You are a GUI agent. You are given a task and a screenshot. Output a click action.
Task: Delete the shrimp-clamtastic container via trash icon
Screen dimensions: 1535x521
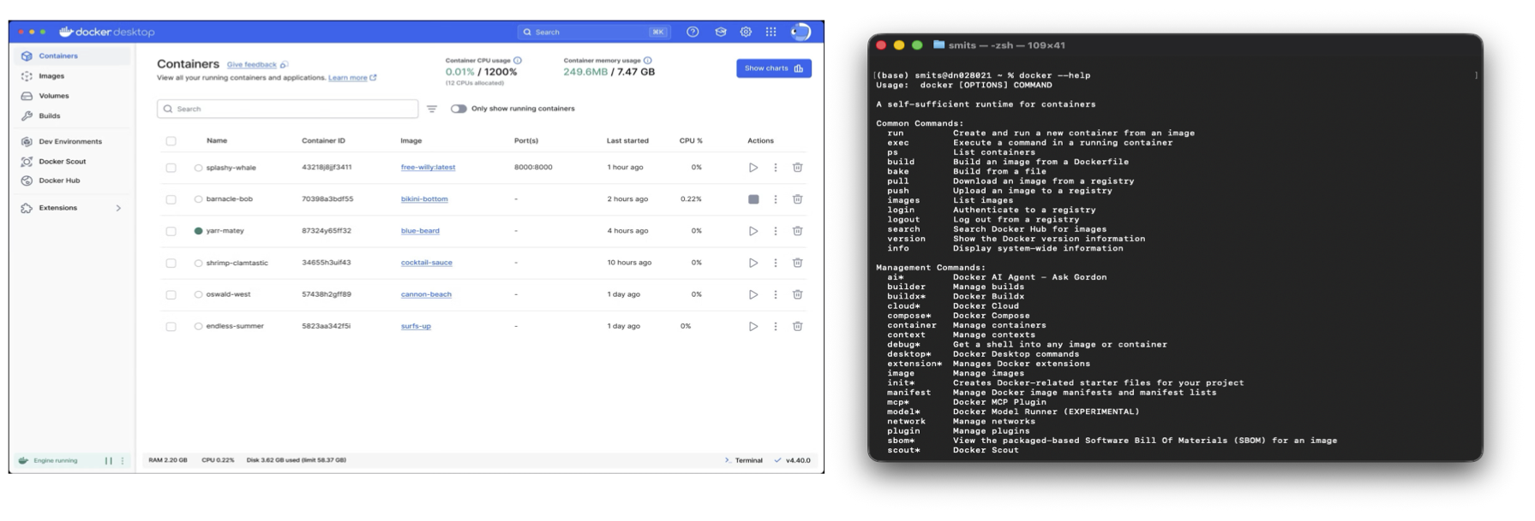click(797, 263)
